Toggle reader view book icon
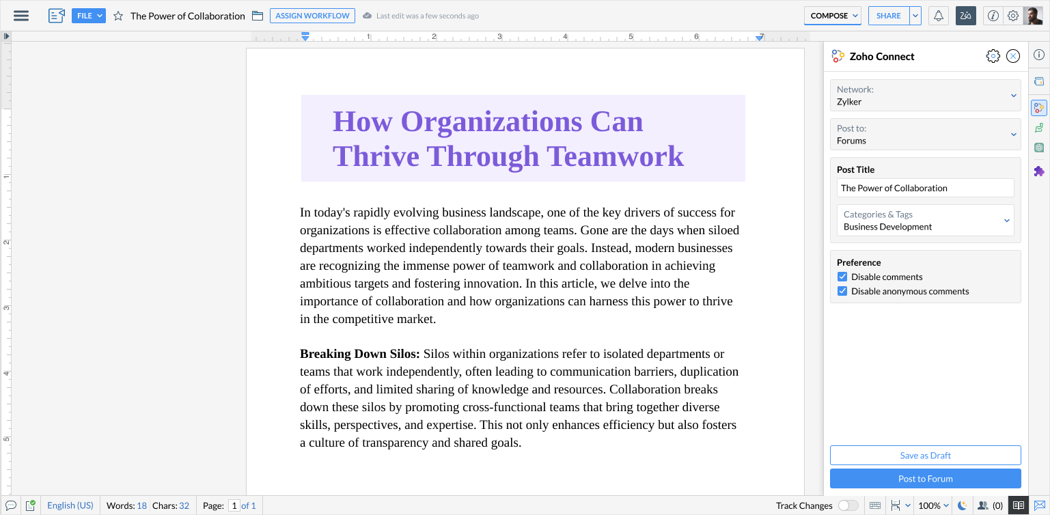 pos(1018,505)
